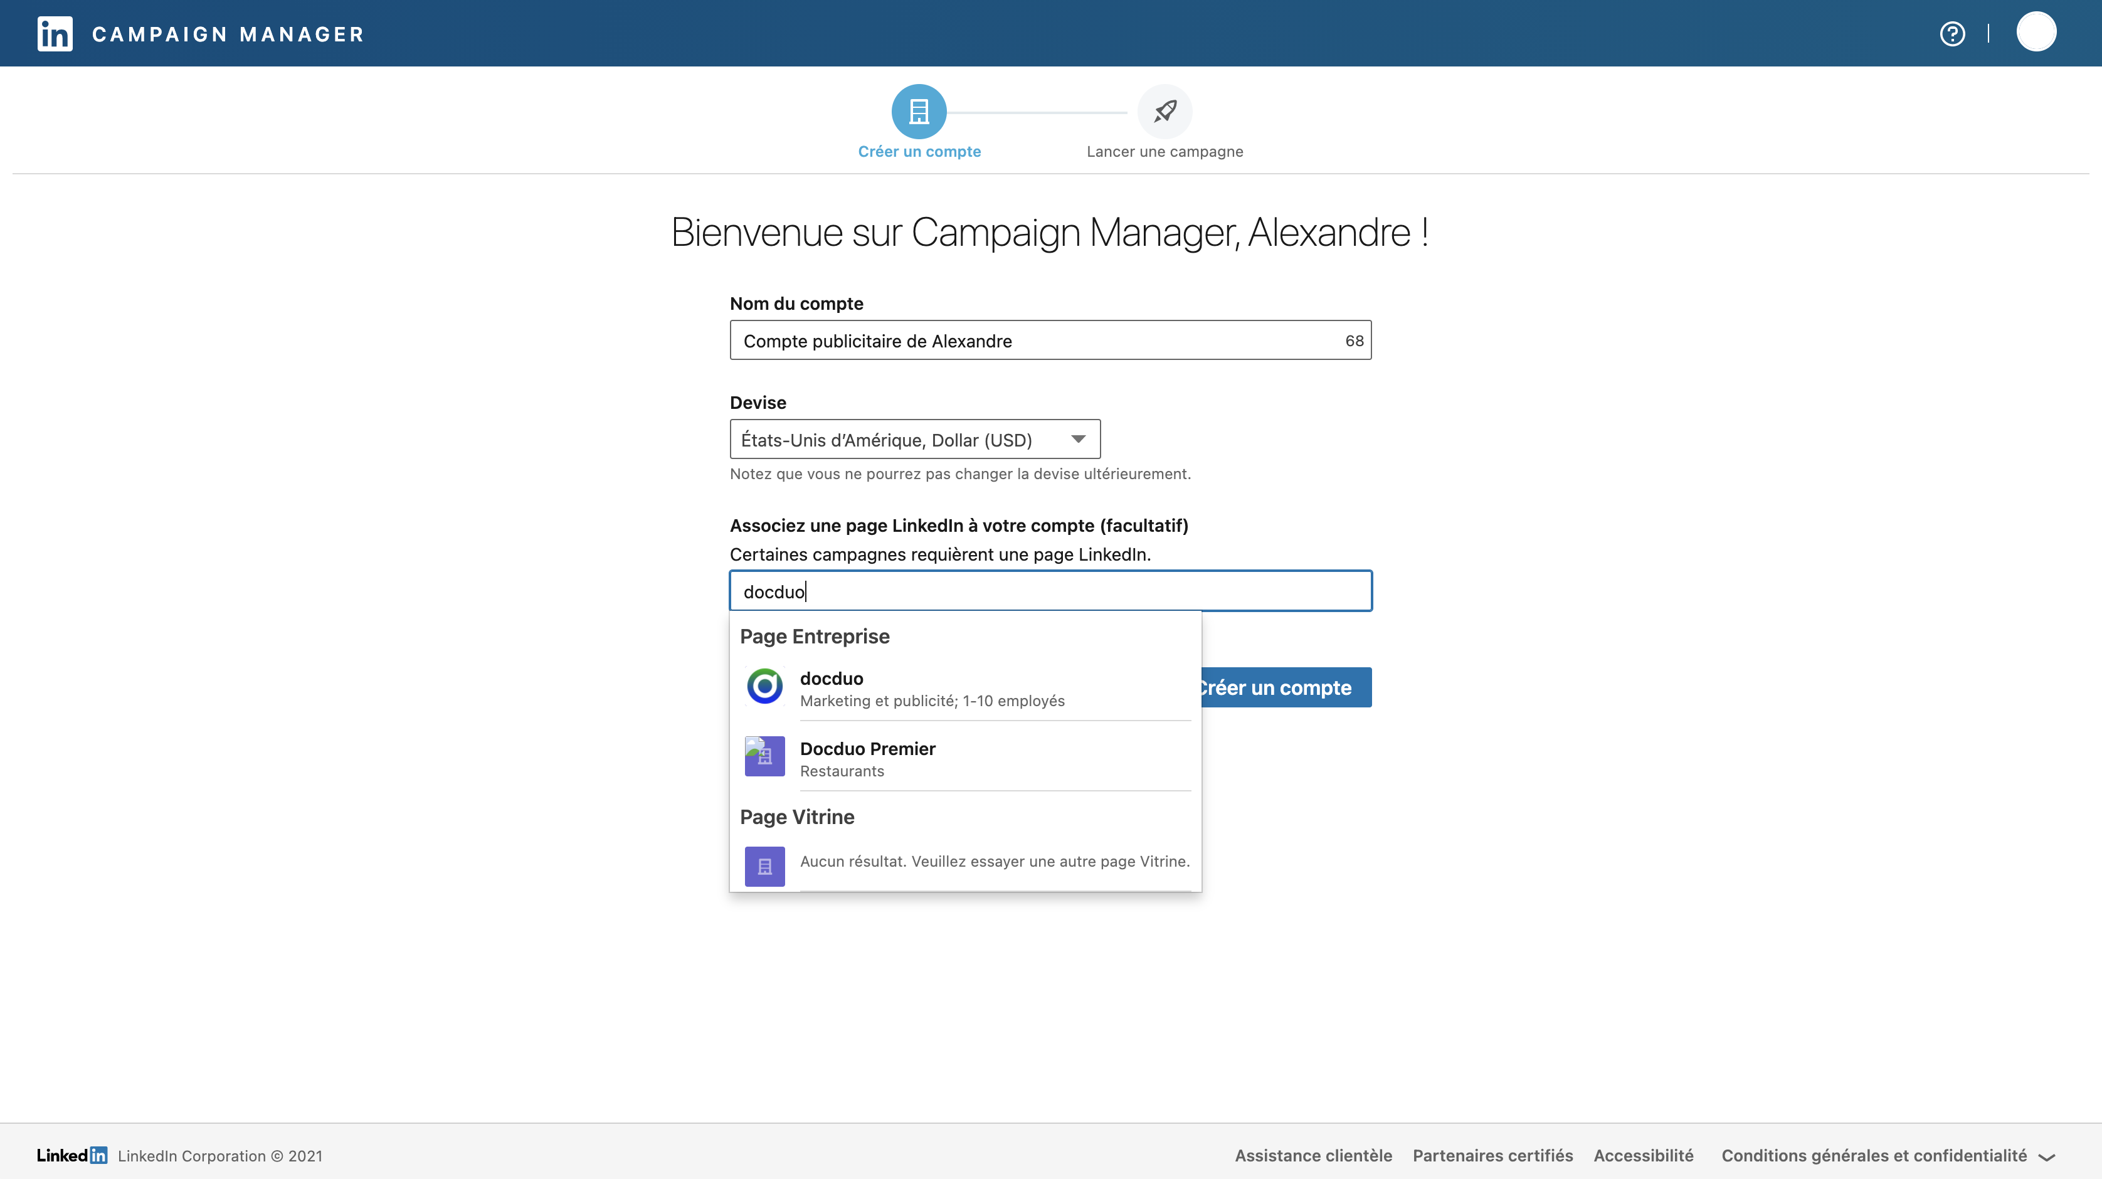Select the Créer un compte step label

click(919, 152)
